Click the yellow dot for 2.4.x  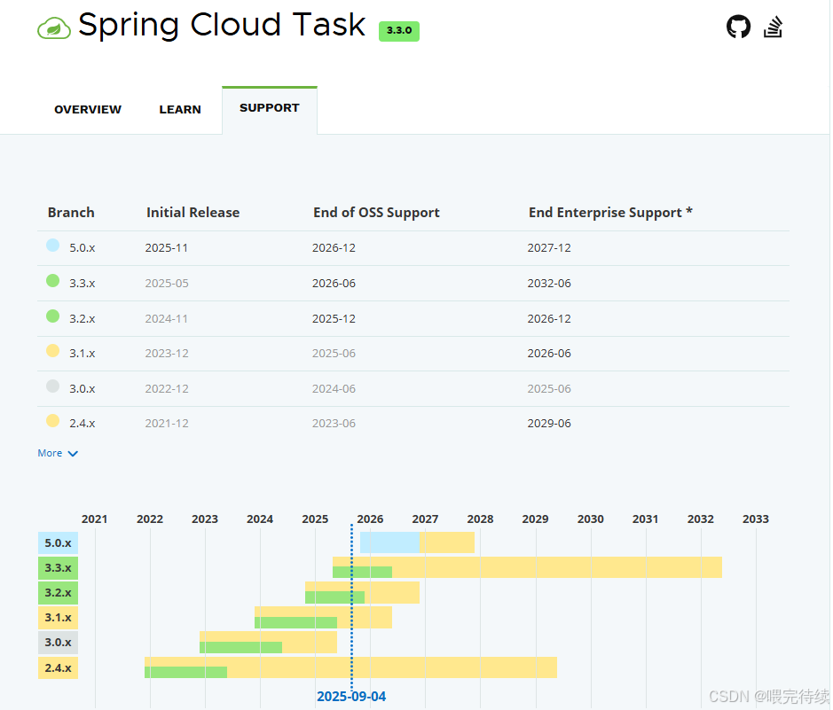tap(52, 421)
